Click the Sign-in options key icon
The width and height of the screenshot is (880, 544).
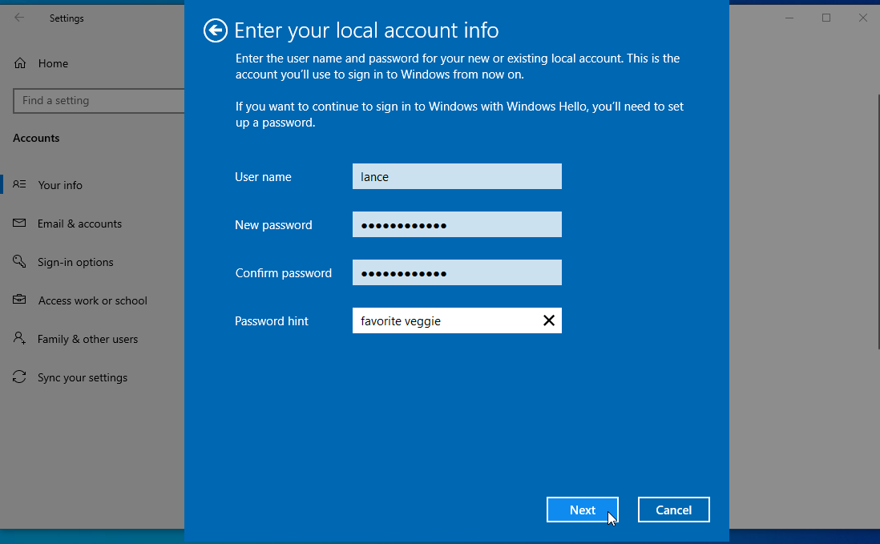pos(20,261)
